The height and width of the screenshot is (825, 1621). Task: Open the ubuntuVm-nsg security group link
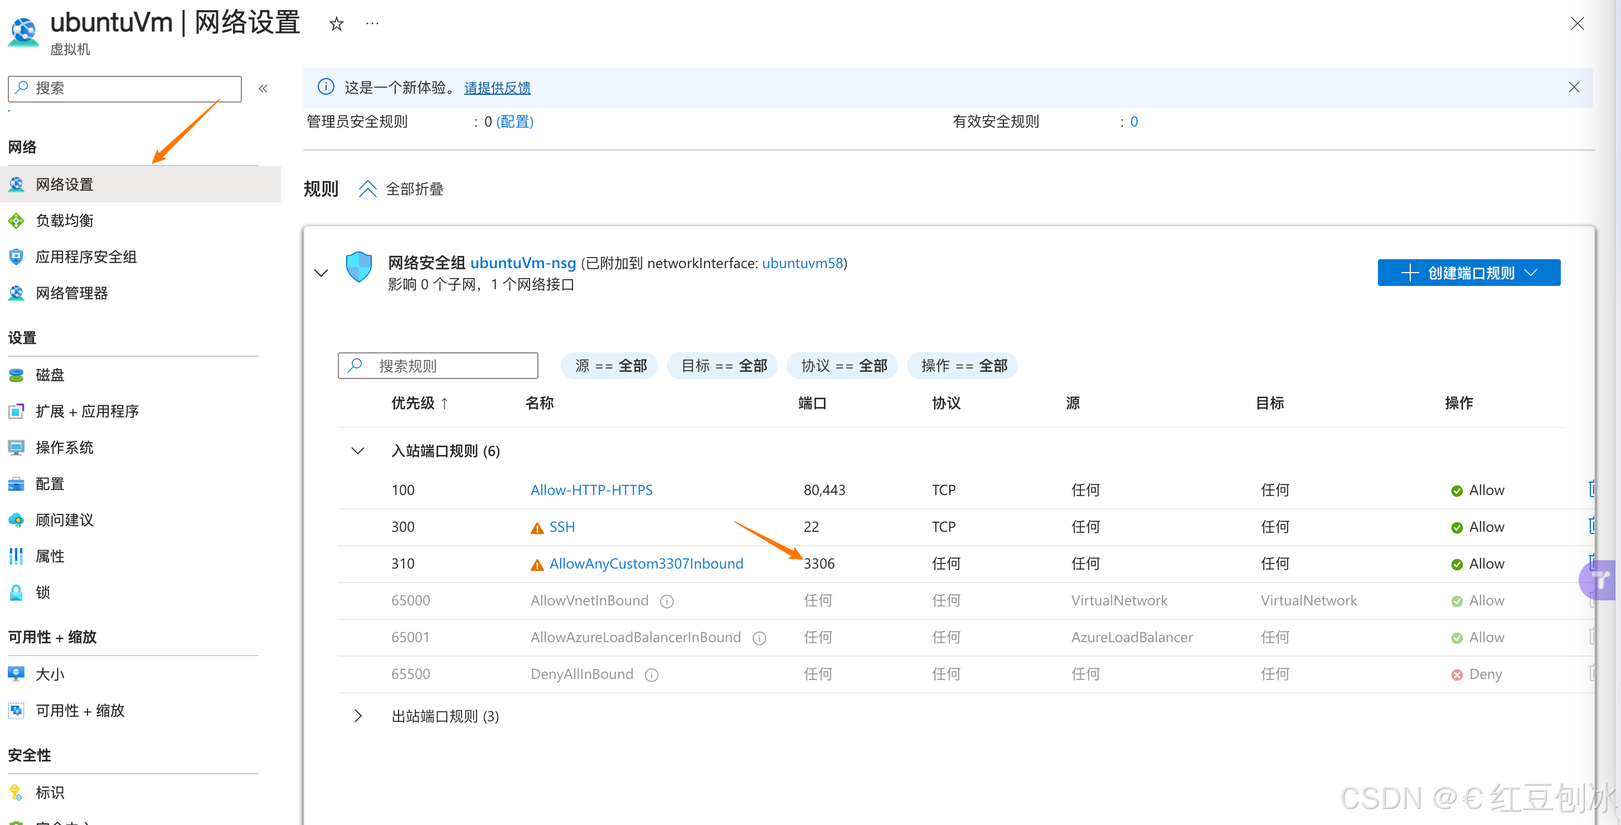click(x=522, y=263)
